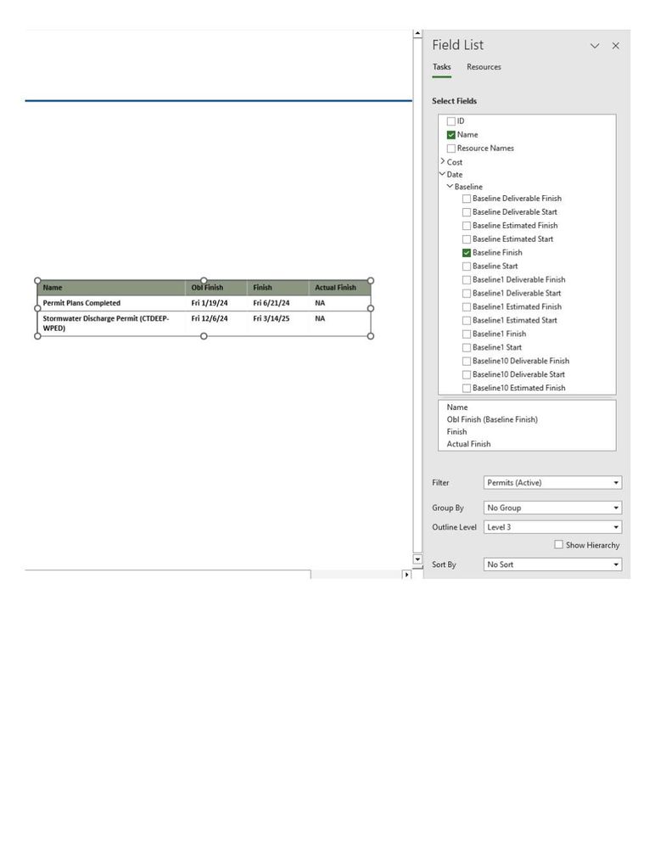Image resolution: width=655 pixels, height=848 pixels.
Task: Click the table's top-right resize handle
Action: tap(371, 281)
